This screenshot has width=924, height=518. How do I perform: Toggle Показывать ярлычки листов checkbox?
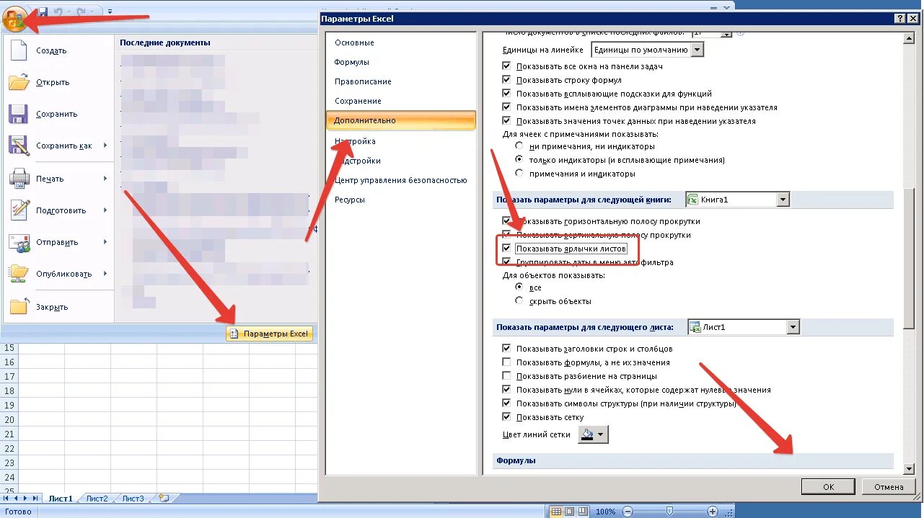[x=507, y=249]
